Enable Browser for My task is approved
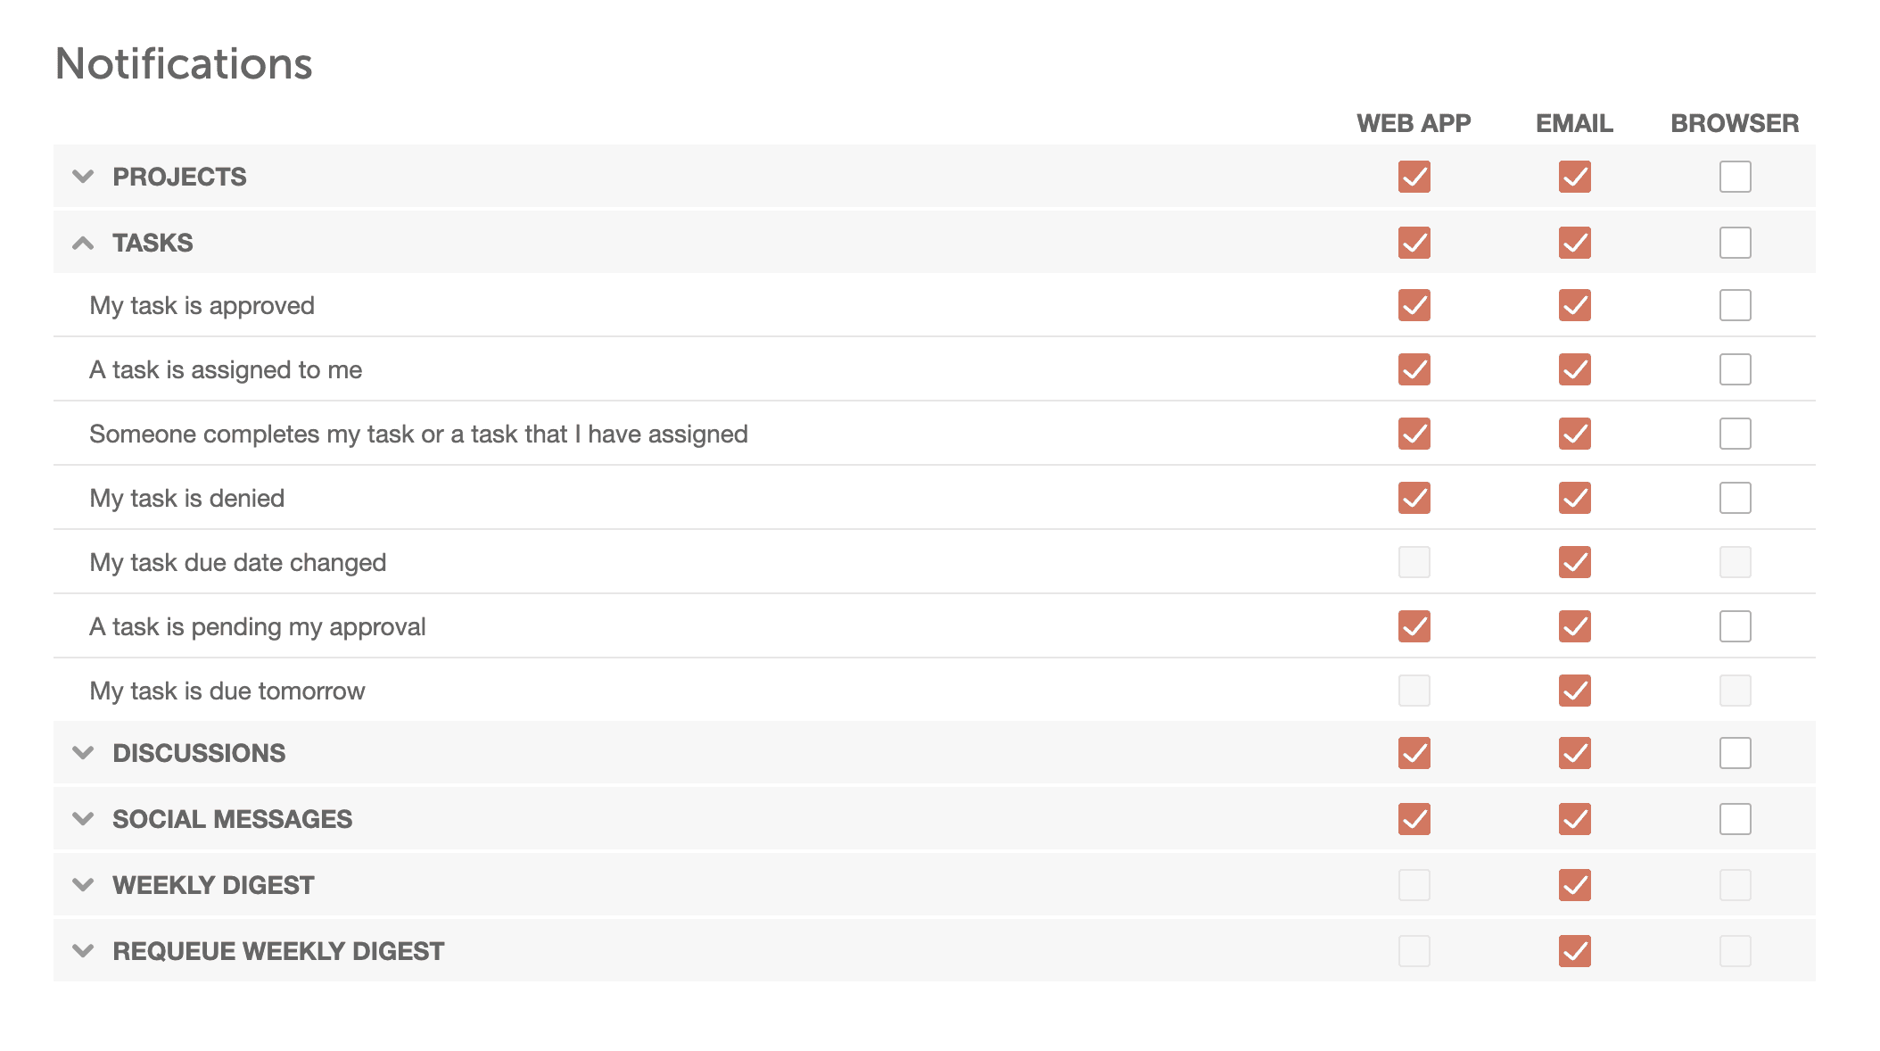The width and height of the screenshot is (1880, 1051). coord(1736,305)
